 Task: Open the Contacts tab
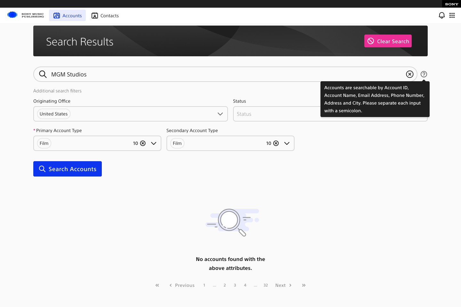coord(105,15)
